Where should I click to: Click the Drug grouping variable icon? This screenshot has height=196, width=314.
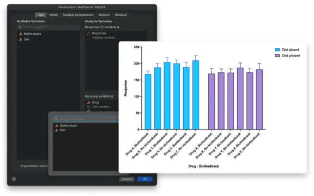pyautogui.click(x=88, y=103)
